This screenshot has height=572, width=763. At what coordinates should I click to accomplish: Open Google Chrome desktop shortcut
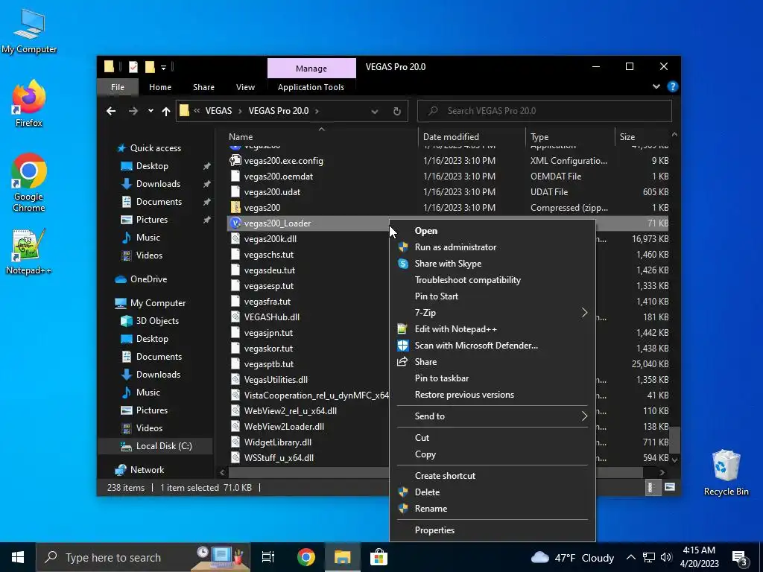[x=29, y=183]
